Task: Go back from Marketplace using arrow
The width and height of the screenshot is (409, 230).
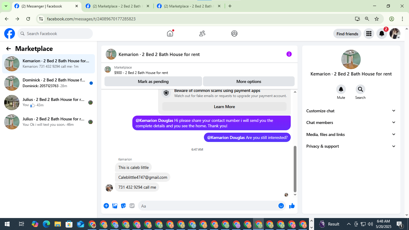Action: (x=8, y=49)
